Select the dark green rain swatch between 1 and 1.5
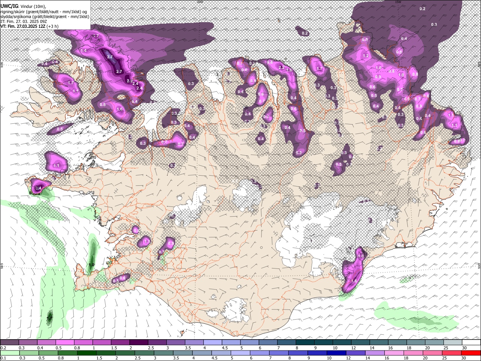 [86, 353]
